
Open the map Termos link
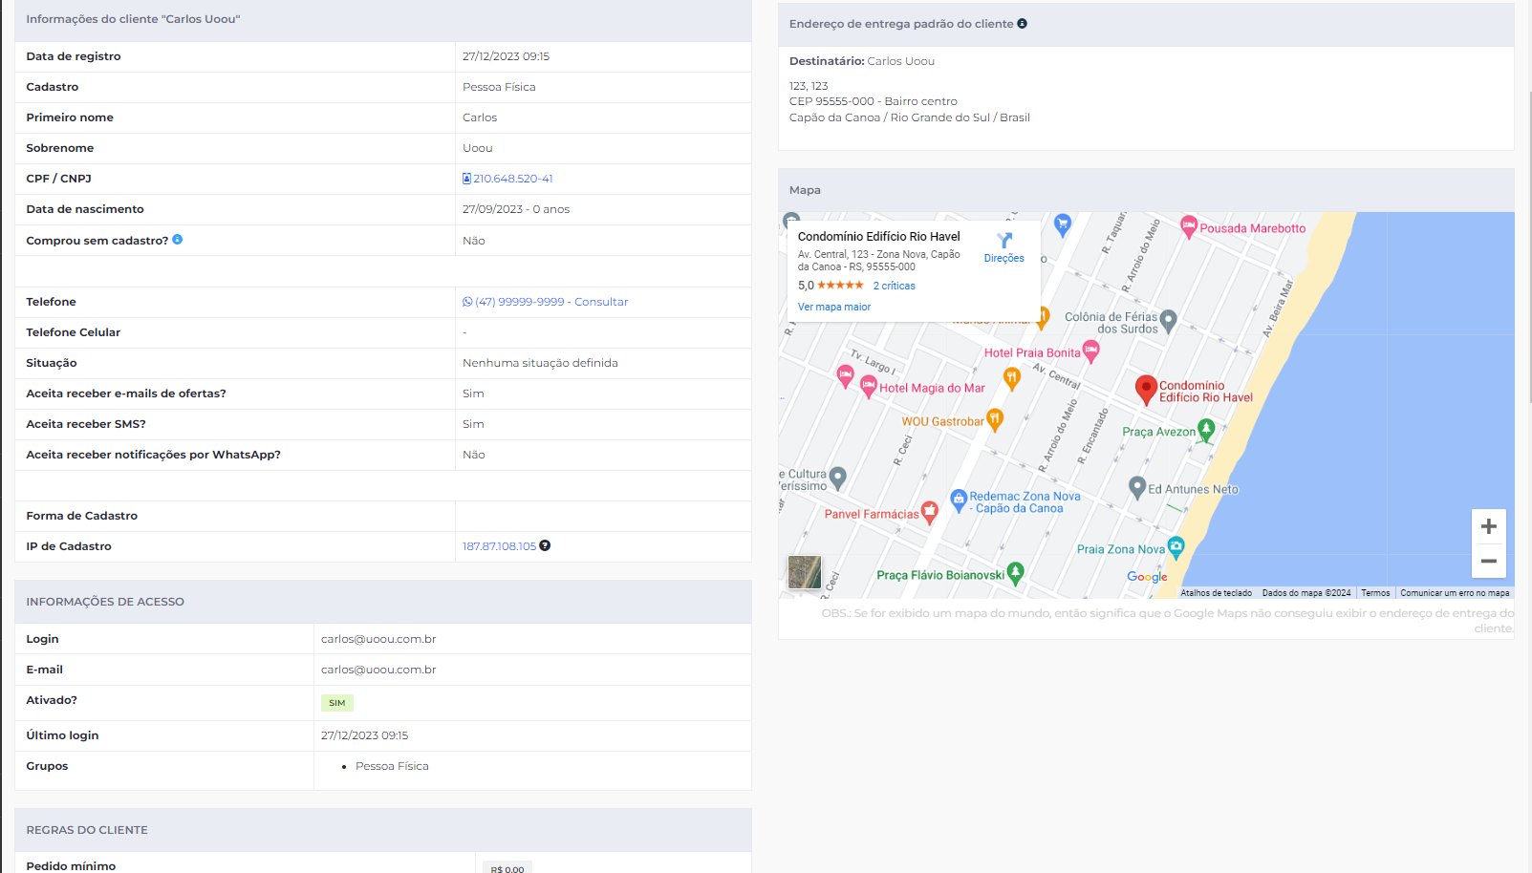1375,593
